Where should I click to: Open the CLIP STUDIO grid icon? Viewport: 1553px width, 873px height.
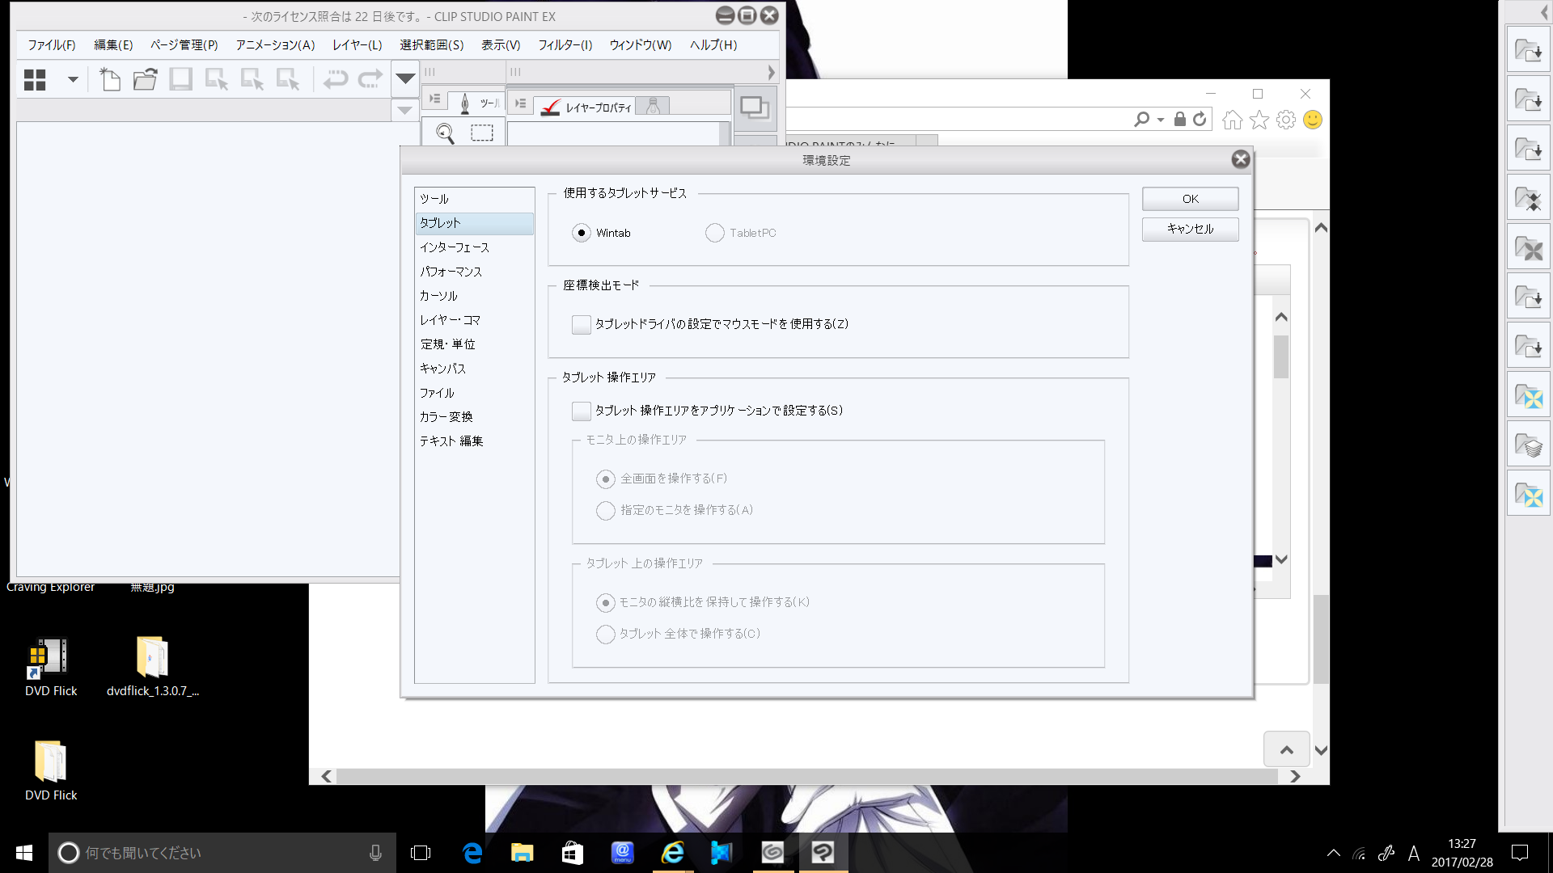[x=35, y=79]
